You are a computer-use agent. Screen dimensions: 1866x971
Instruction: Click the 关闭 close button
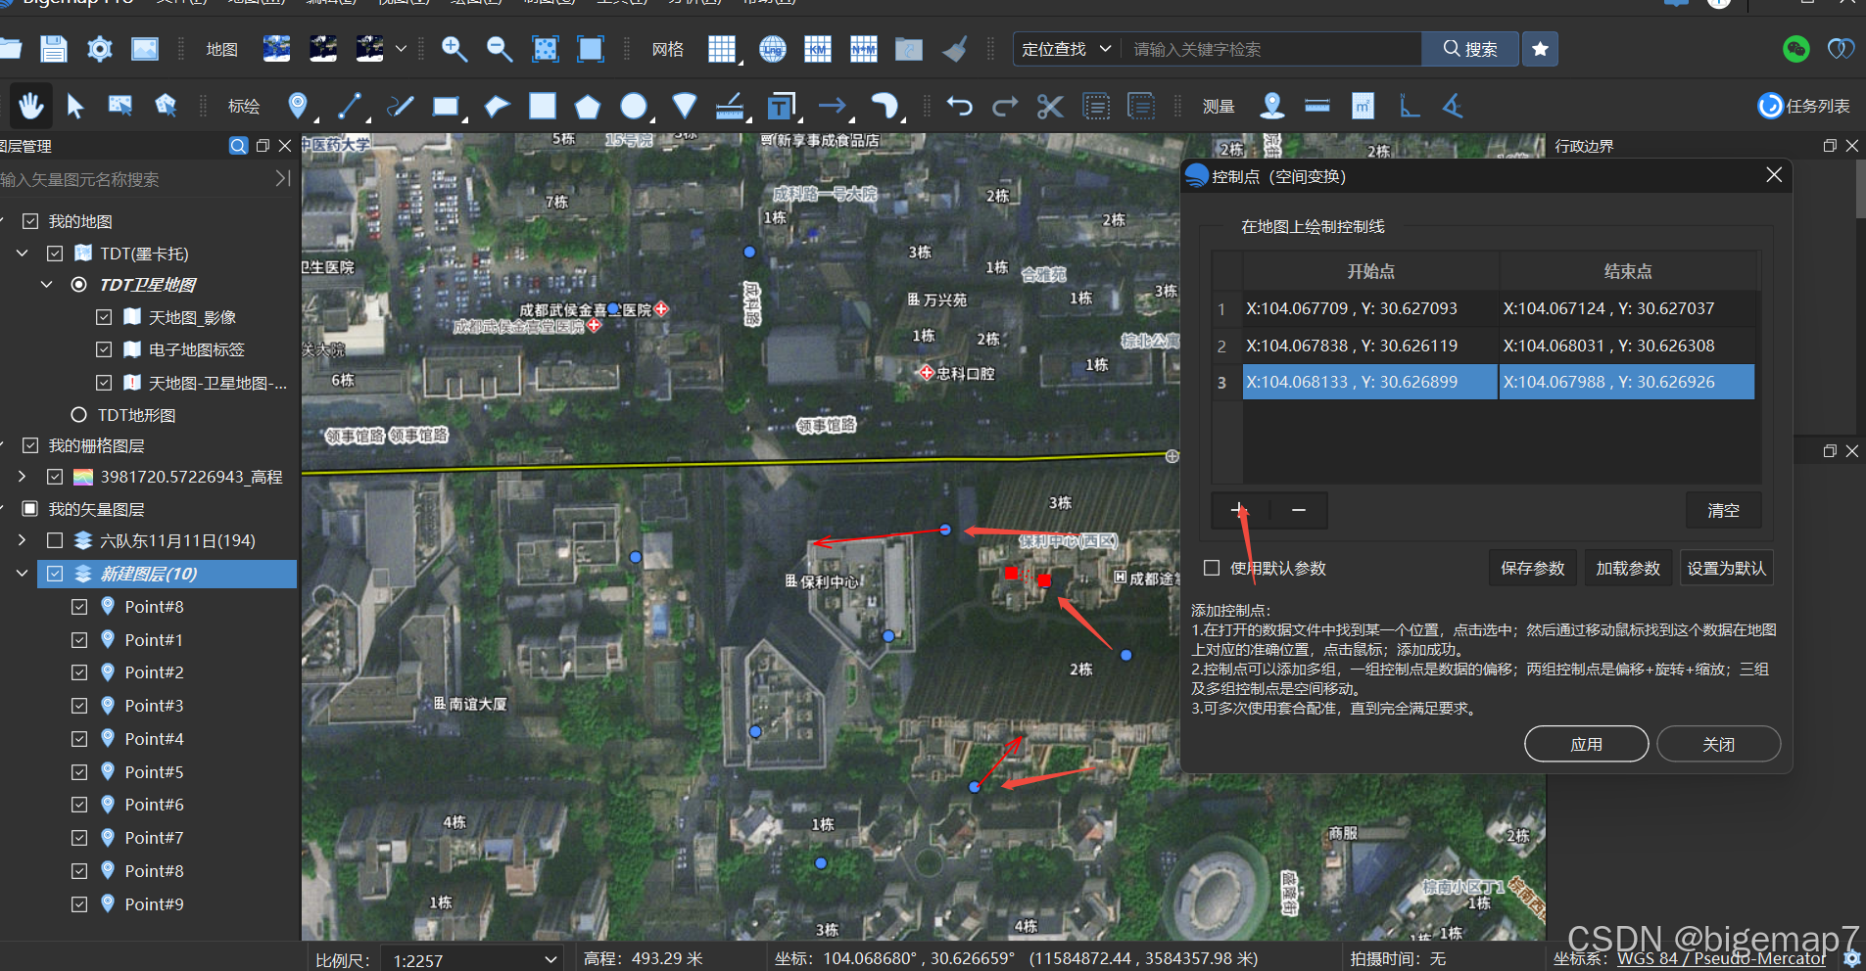tap(1718, 744)
